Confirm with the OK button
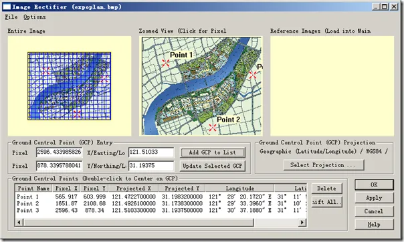 coord(374,185)
